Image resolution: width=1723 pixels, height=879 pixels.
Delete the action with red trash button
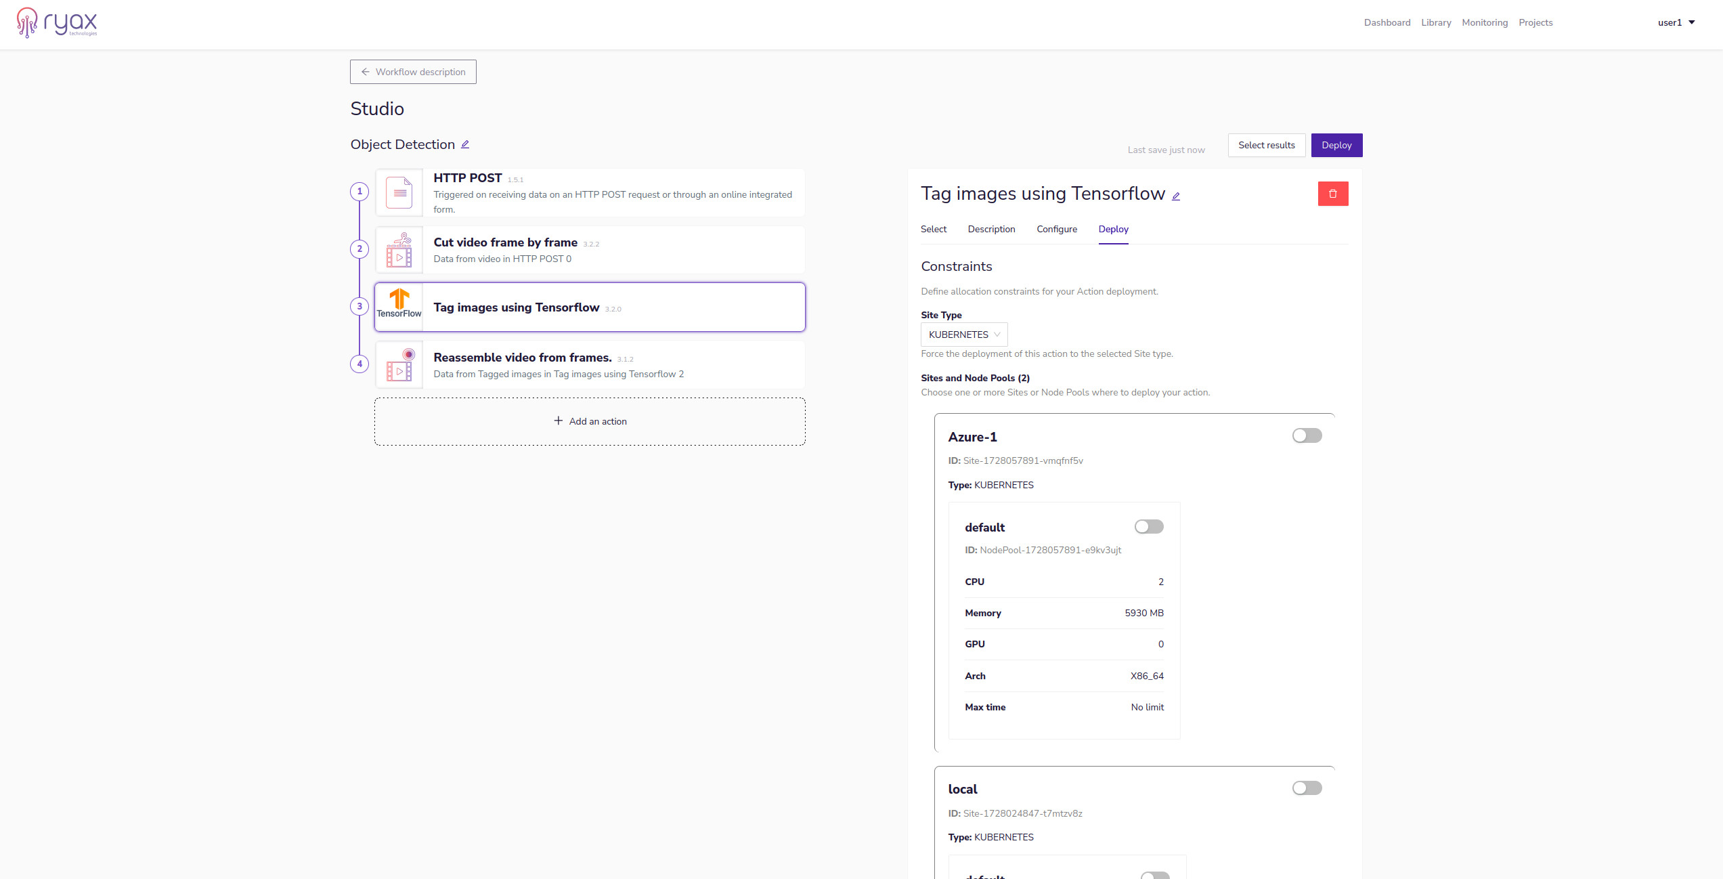1332,194
